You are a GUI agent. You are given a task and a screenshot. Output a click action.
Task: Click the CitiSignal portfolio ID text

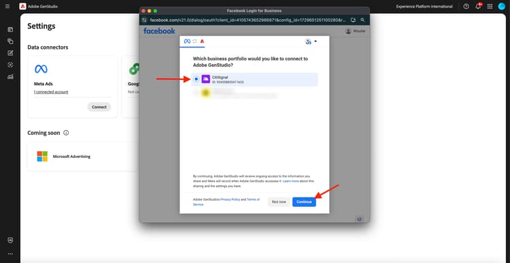click(x=228, y=82)
